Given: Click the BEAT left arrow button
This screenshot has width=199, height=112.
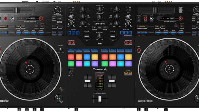Looking at the screenshot, I should (94, 27).
